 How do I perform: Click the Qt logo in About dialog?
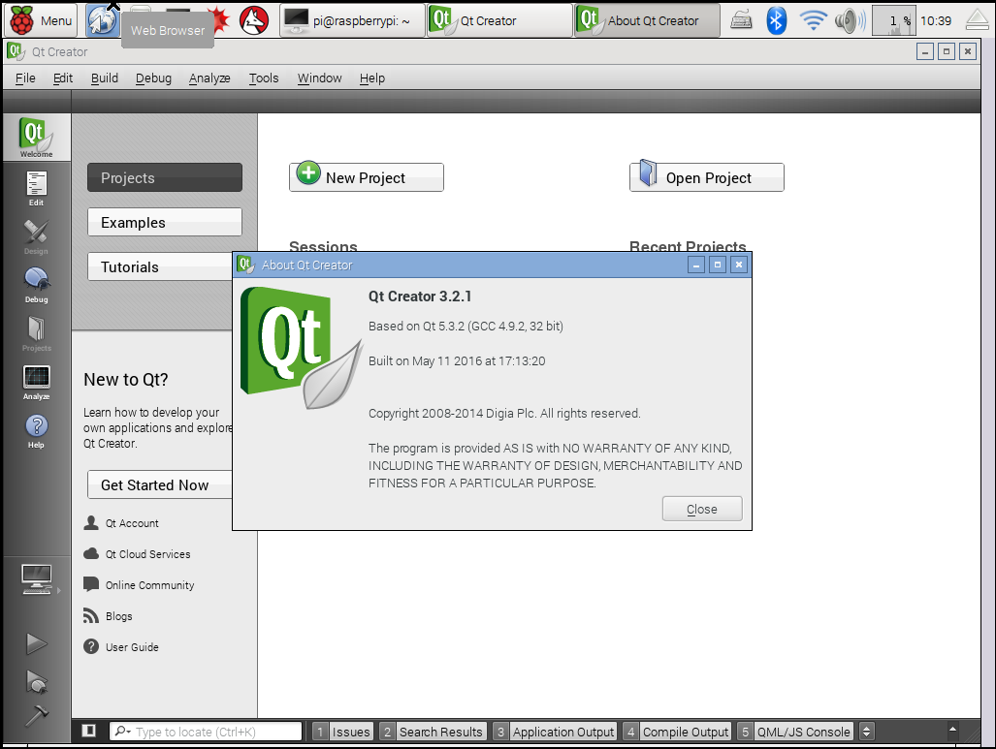pyautogui.click(x=301, y=347)
